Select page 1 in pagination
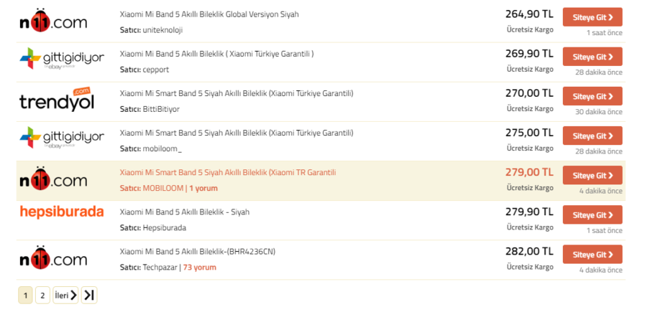Screen dimensions: 647x312 coord(25,295)
